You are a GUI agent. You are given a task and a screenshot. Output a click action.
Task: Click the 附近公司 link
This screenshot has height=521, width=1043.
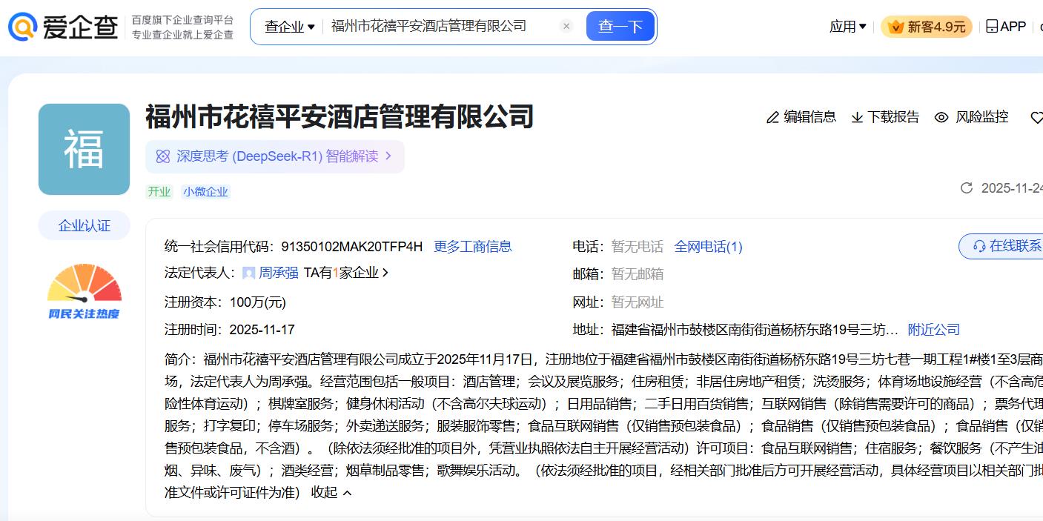[x=933, y=330]
